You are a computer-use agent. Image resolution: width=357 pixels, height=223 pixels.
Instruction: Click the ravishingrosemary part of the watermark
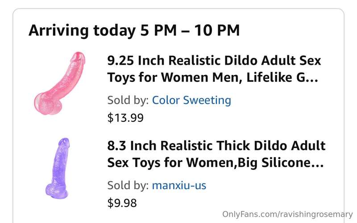(316, 215)
